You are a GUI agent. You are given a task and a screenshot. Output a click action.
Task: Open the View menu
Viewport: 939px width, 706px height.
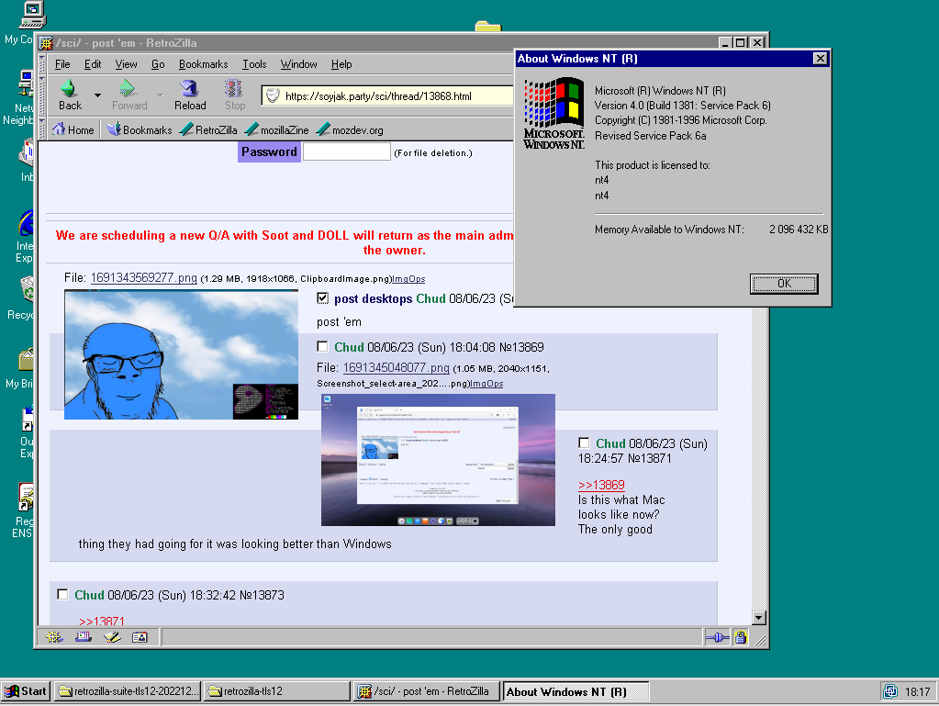[126, 64]
